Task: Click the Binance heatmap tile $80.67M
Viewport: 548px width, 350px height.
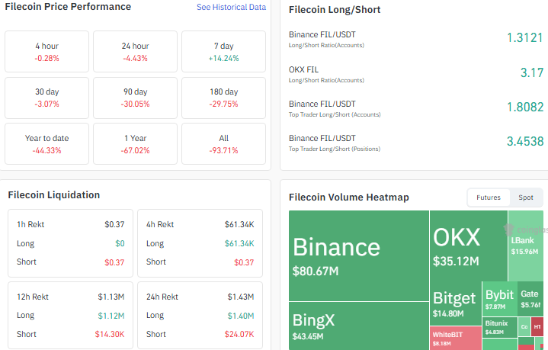Action: 359,255
